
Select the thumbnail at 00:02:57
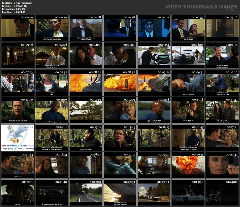coord(188,28)
